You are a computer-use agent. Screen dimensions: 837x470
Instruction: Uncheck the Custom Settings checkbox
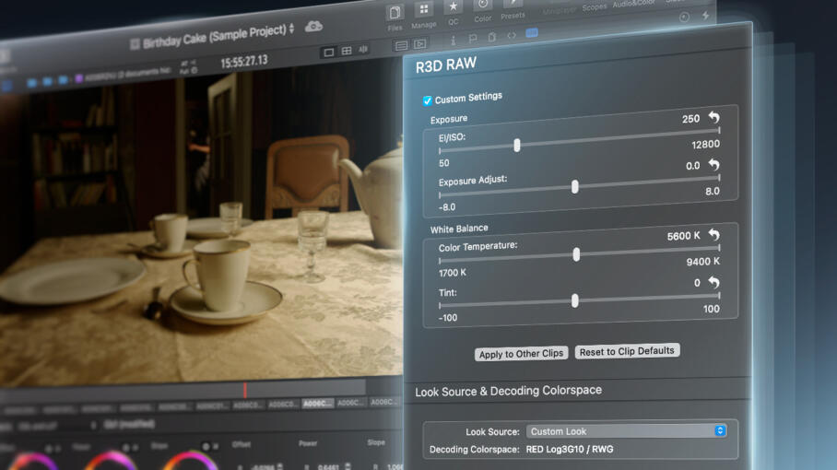pos(427,100)
